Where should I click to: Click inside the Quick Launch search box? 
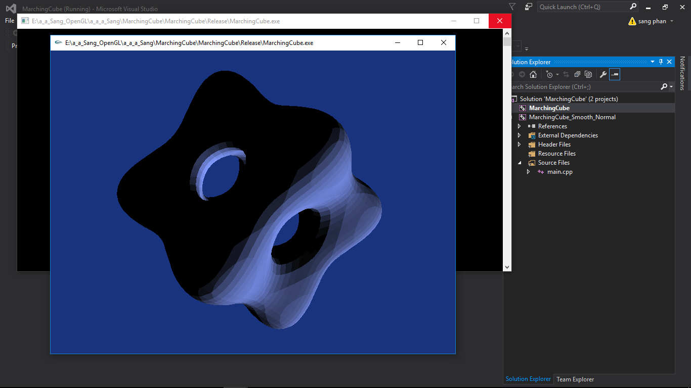point(582,7)
